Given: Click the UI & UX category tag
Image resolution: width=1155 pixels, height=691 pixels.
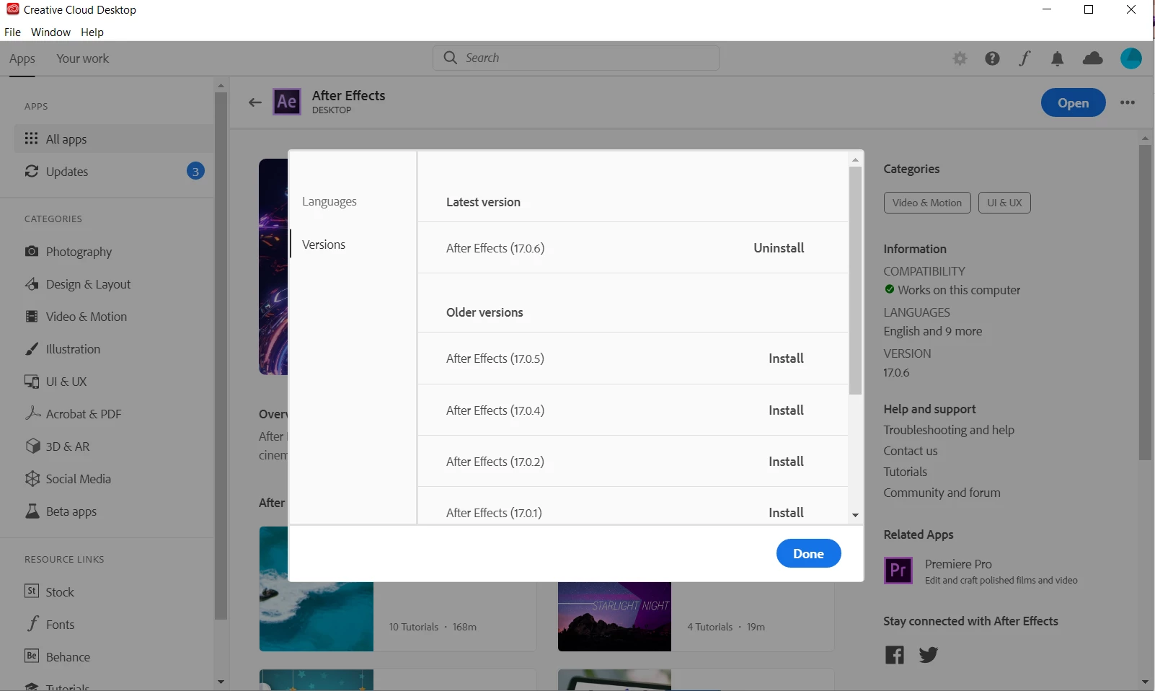Looking at the screenshot, I should point(1004,203).
